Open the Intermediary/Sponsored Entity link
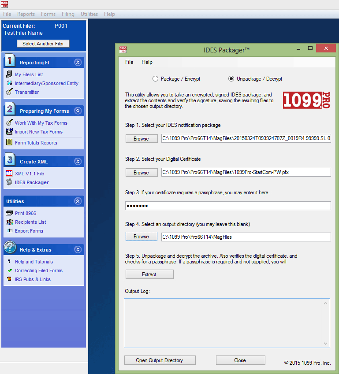Screen dimensions: 339x374 tap(47, 83)
